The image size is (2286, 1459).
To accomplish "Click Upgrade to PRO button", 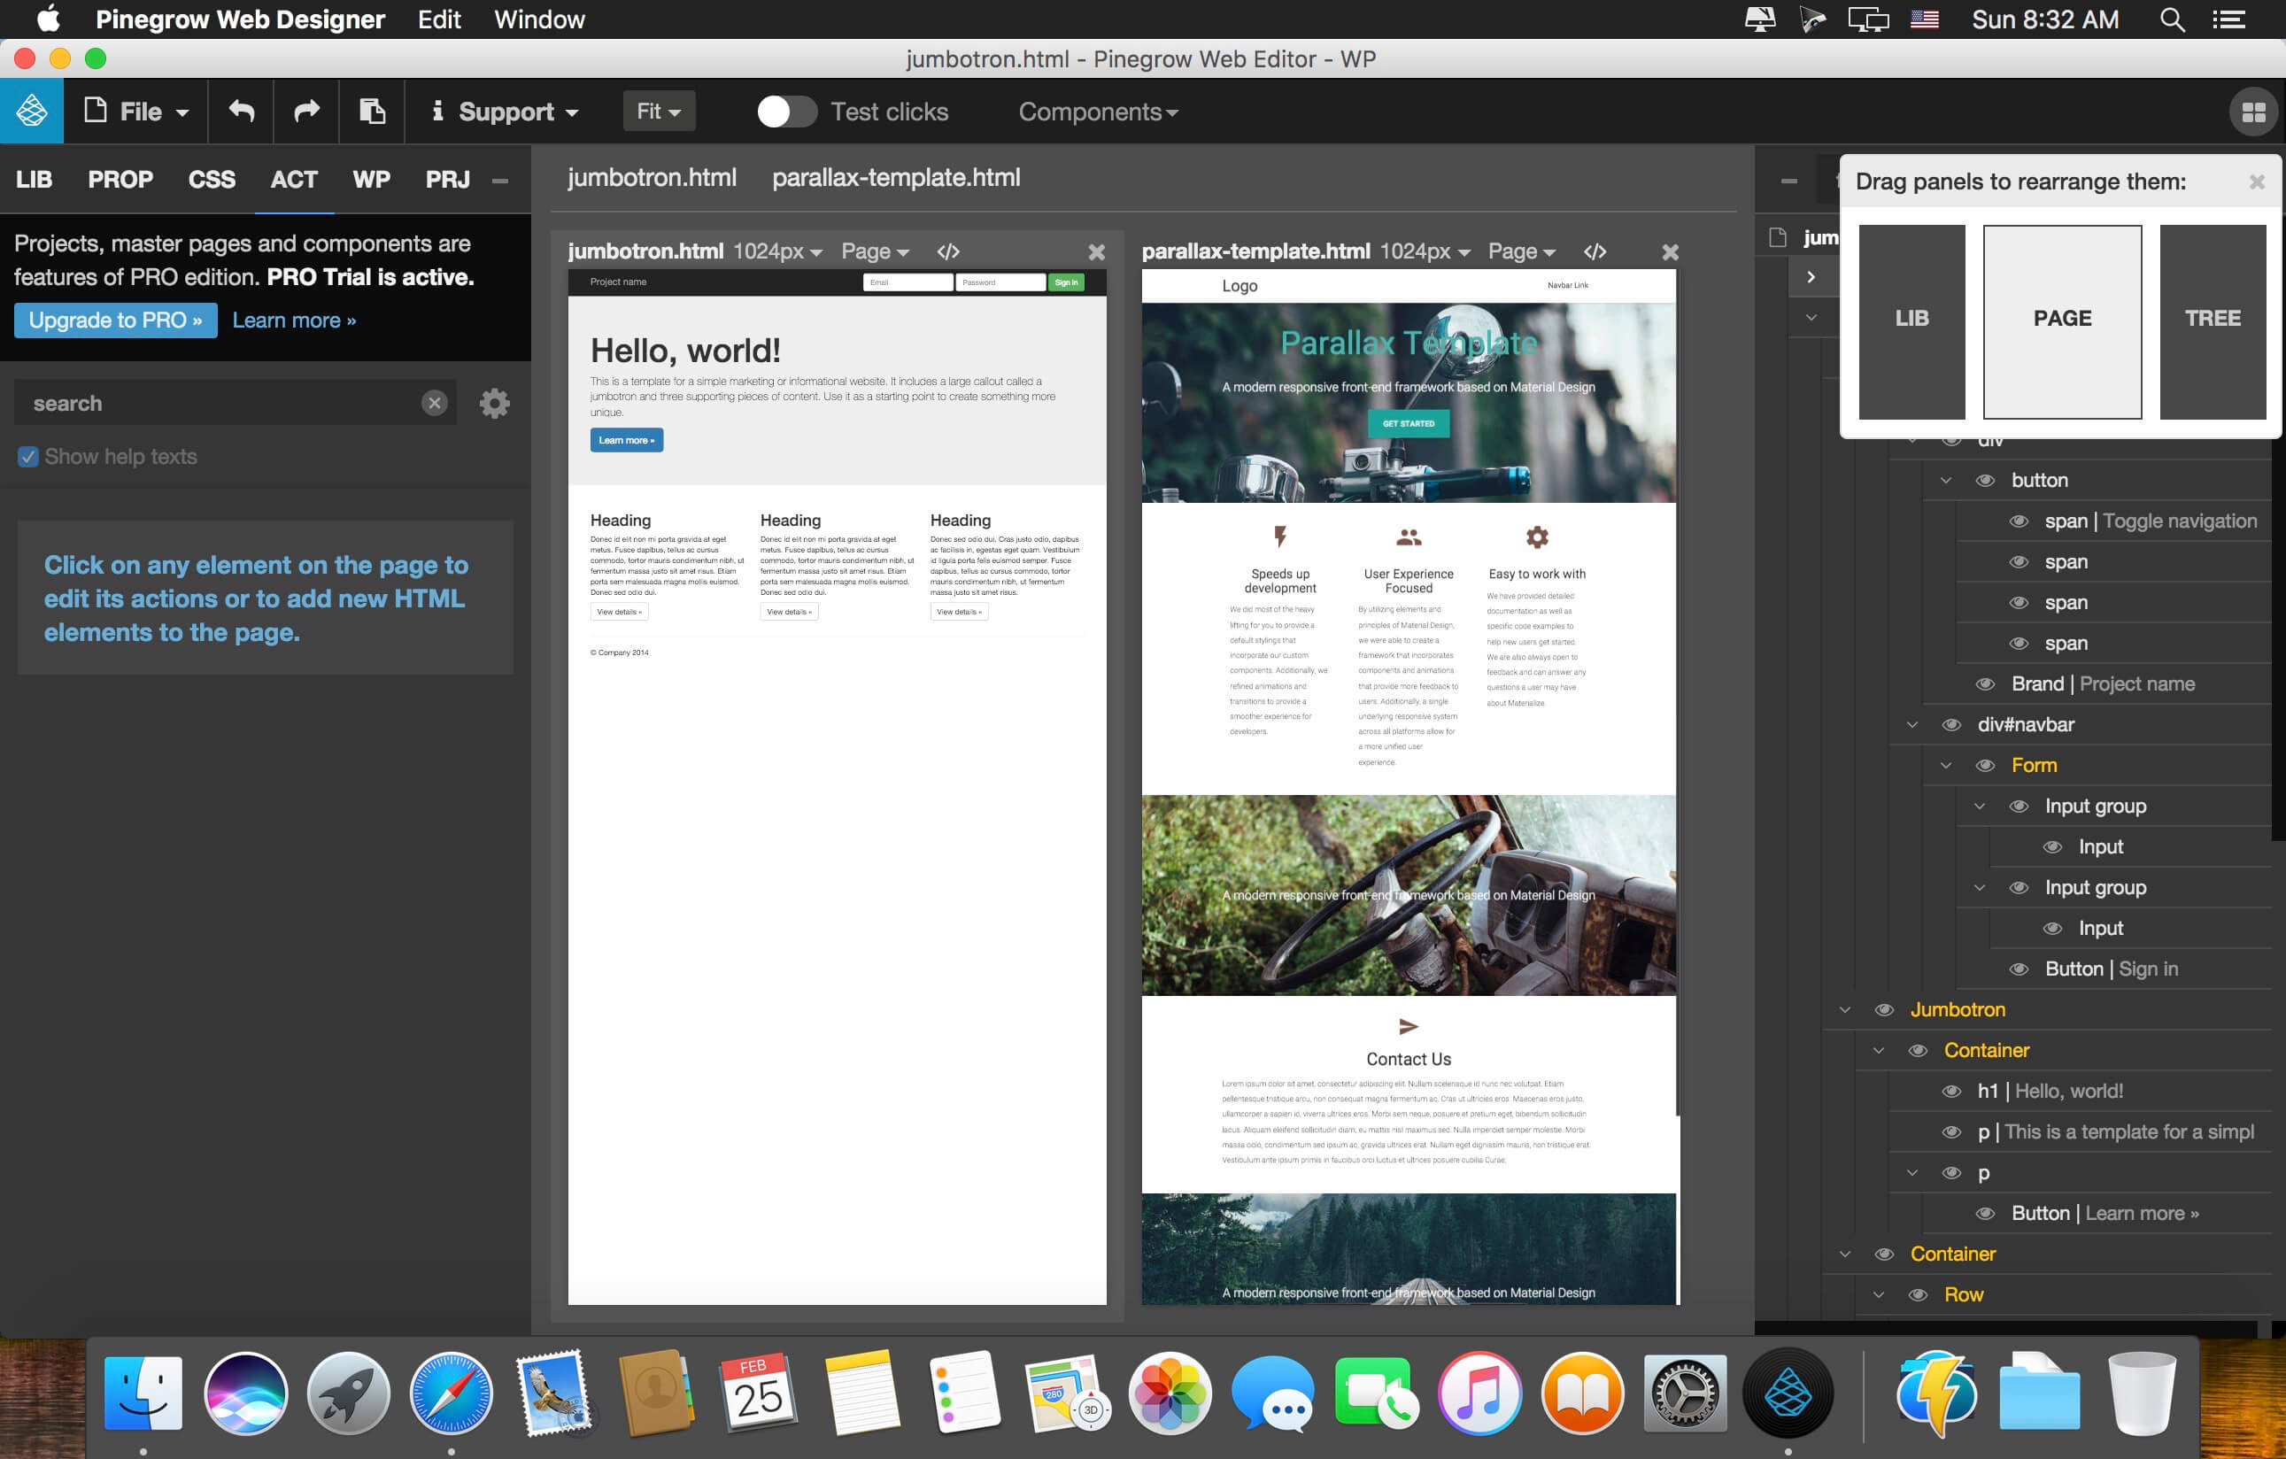I will click(116, 320).
